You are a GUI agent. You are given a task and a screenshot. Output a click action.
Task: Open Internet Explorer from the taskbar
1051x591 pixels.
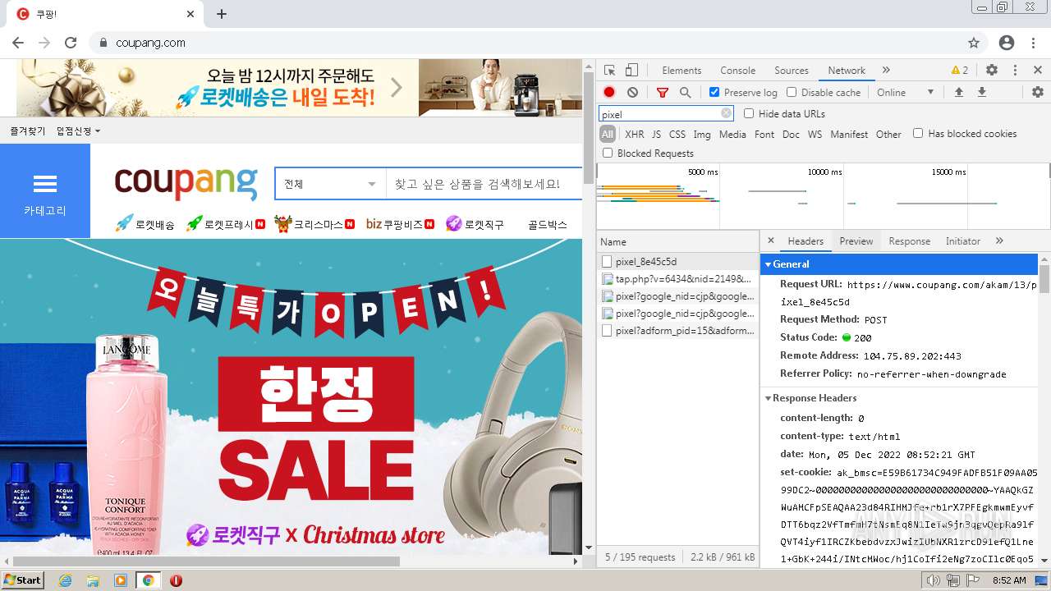(65, 580)
